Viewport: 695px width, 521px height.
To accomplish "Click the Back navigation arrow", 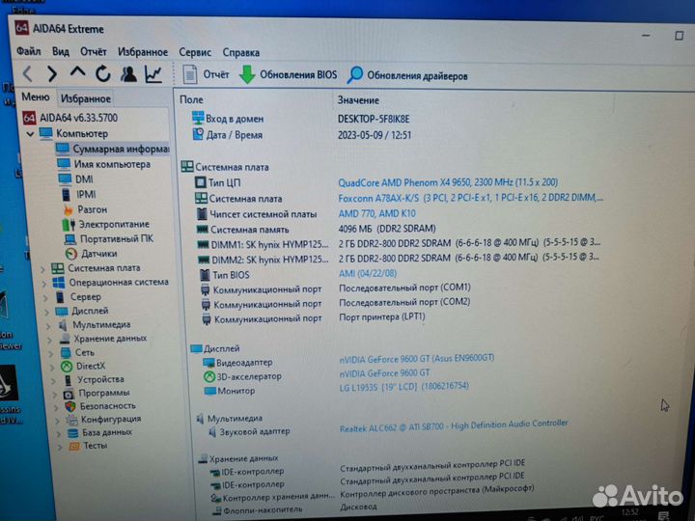I will 27,73.
